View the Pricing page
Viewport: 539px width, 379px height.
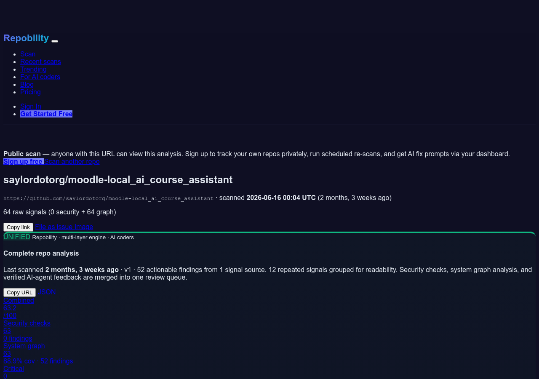click(x=30, y=92)
